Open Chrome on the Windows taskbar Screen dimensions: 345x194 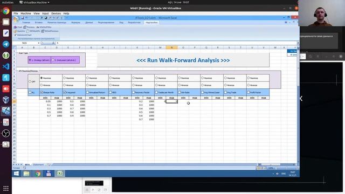coord(38,174)
